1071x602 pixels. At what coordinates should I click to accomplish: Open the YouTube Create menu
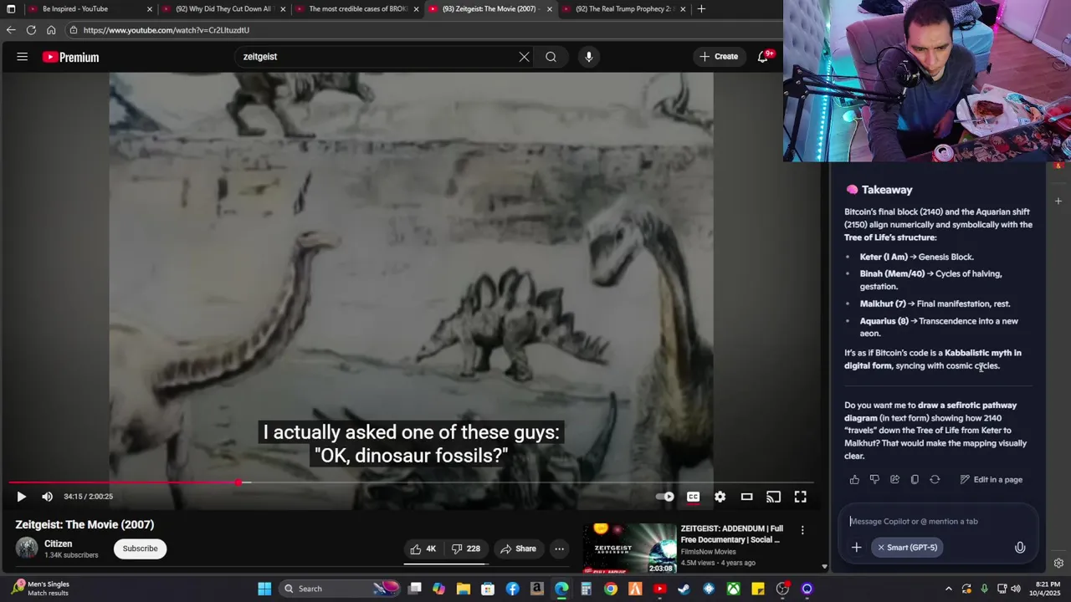coord(719,57)
